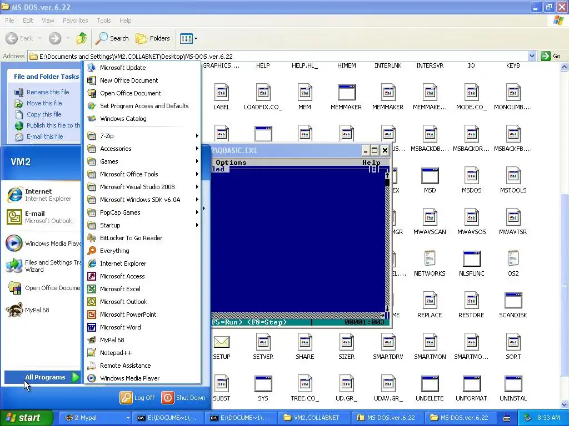Image resolution: width=569 pixels, height=426 pixels.
Task: Click <F8=Step> in QBASIC status bar
Action: tap(267, 322)
